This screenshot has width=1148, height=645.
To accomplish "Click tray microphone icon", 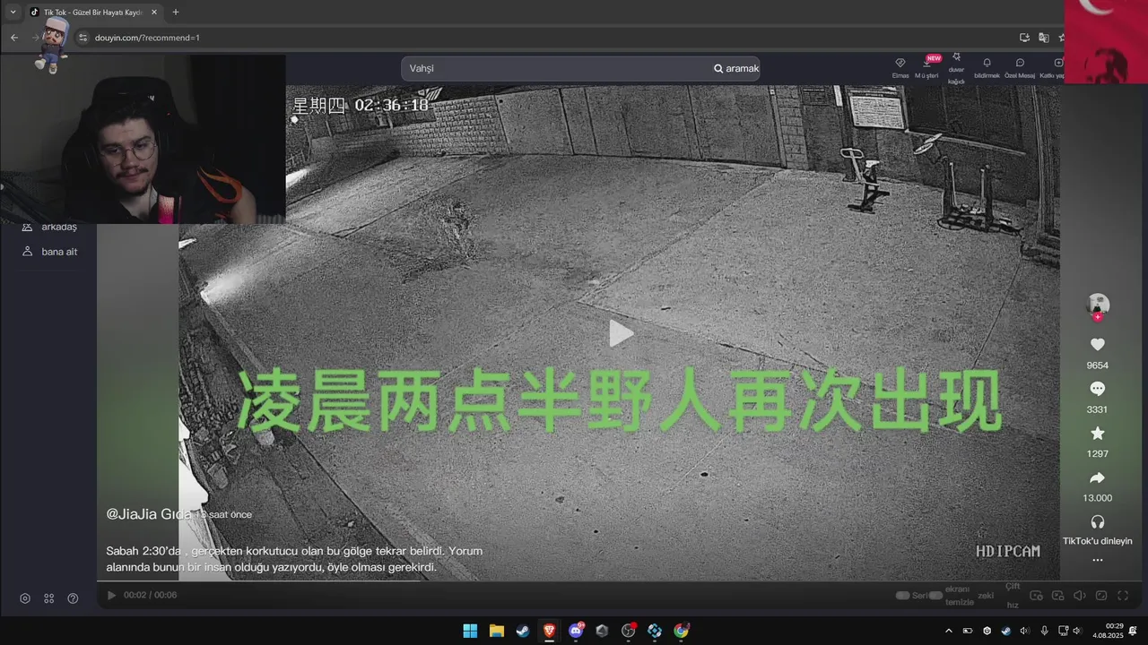I will point(1044,631).
